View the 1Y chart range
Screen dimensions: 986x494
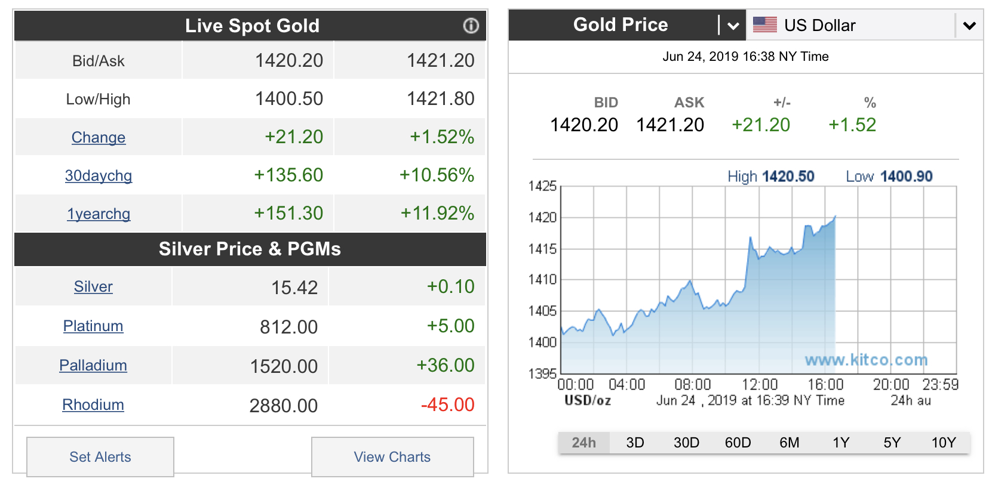[x=841, y=443]
